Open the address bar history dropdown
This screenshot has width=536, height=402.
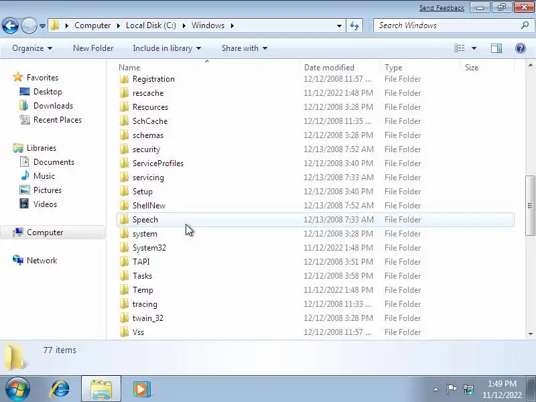click(339, 25)
